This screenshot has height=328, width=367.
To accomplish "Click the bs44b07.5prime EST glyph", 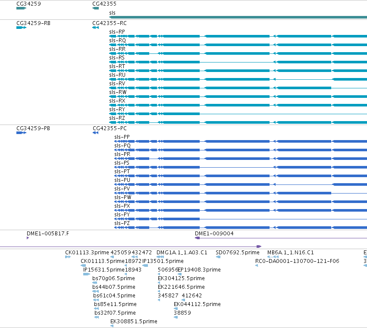I will click(95, 291).
